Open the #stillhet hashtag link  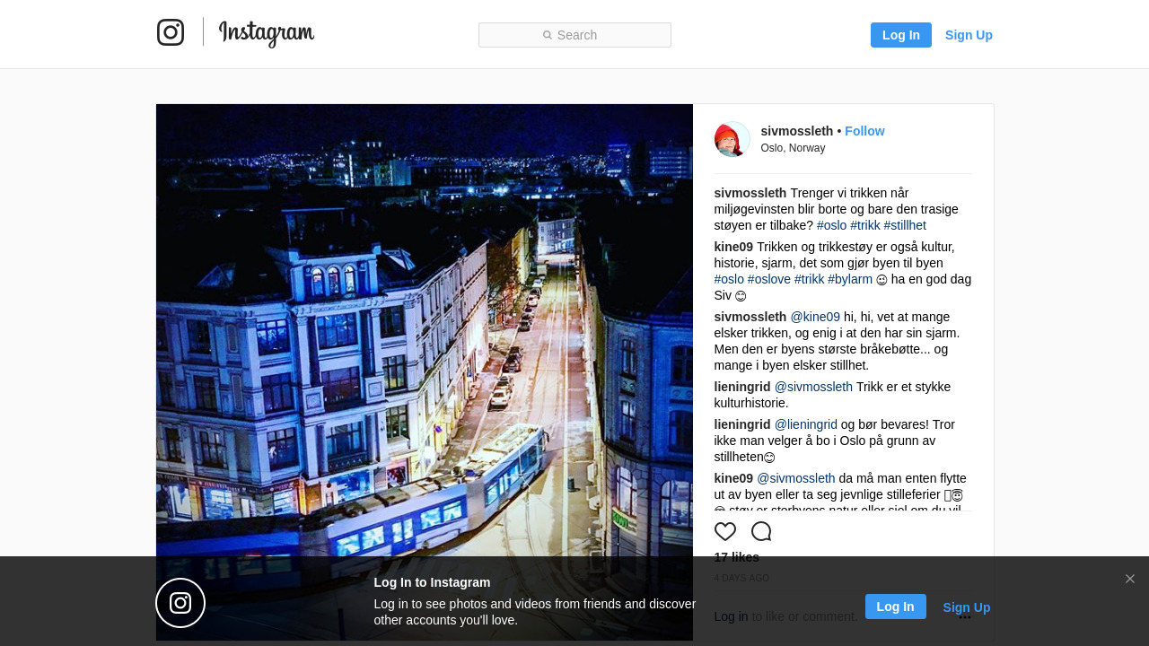pos(905,225)
